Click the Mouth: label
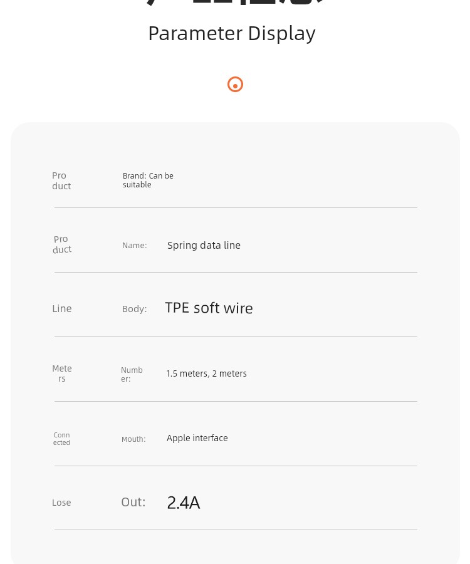470x564 pixels. coord(133,439)
